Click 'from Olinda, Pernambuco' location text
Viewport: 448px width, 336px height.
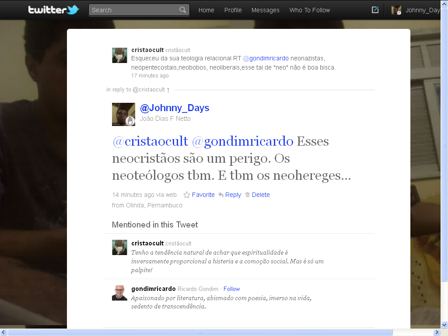pos(147,205)
